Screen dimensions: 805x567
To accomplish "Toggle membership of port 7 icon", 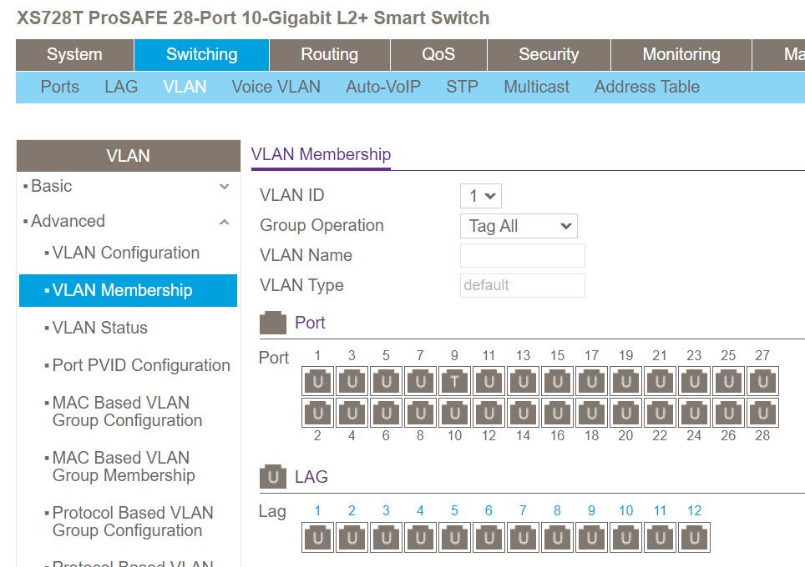I will tap(421, 381).
